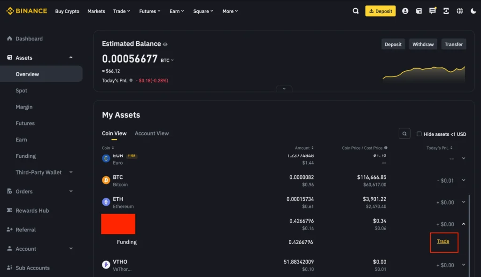Click the VTHO coin icon
Image resolution: width=481 pixels, height=277 pixels.
click(x=106, y=264)
